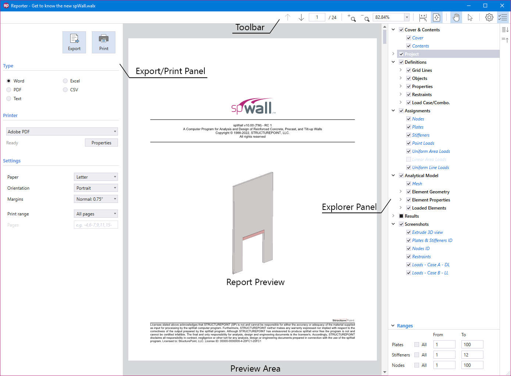The image size is (511, 376).
Task: Open the Adobe PDF printer dropdown
Action: coord(62,131)
